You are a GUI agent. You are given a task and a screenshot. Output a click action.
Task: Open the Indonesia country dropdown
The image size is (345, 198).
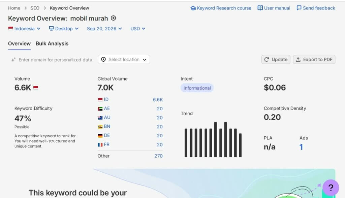24,29
